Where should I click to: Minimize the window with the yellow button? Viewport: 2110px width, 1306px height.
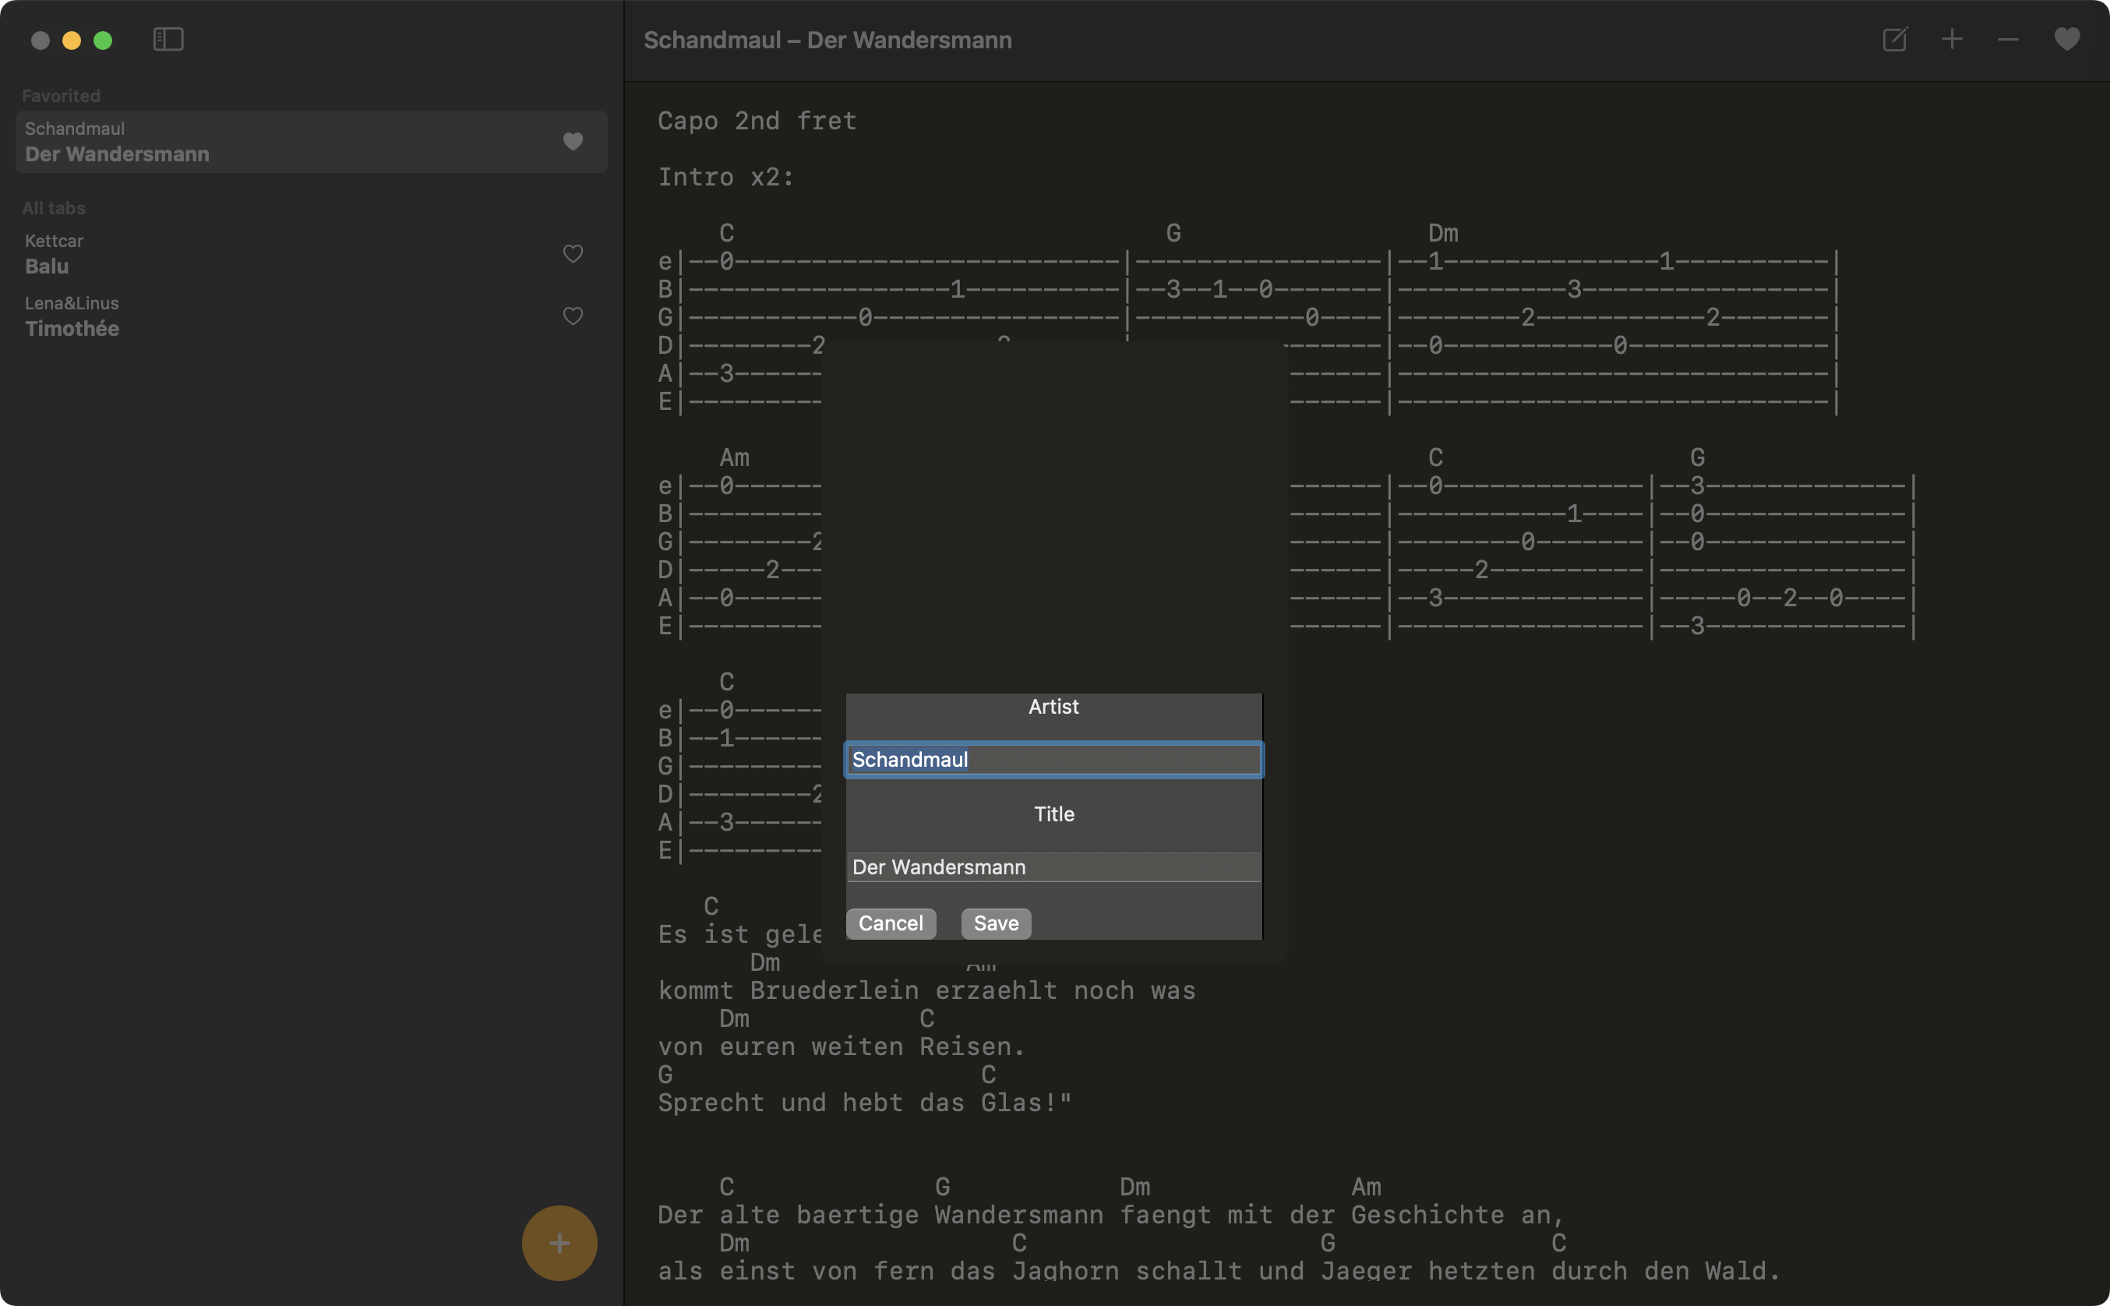point(72,40)
